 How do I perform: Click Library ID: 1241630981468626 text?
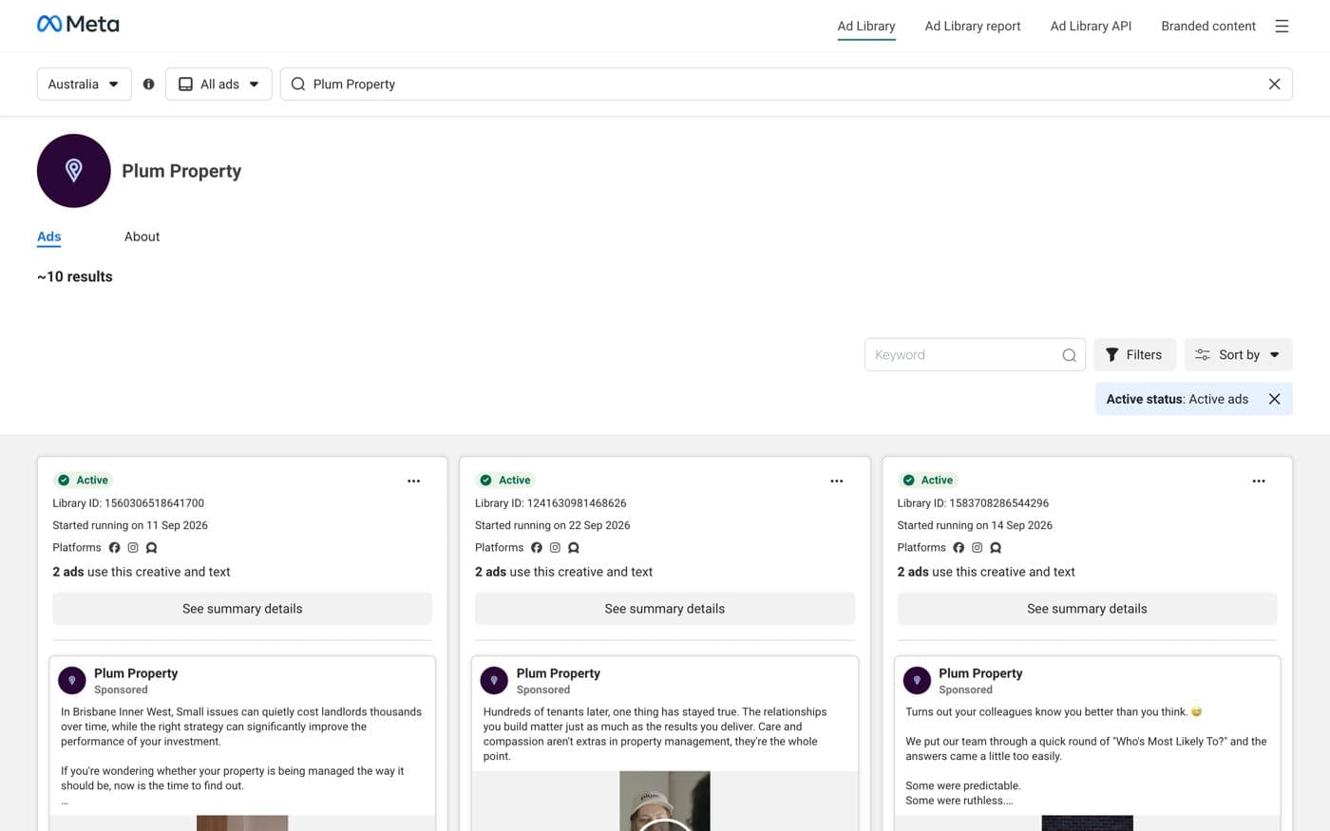click(x=551, y=503)
